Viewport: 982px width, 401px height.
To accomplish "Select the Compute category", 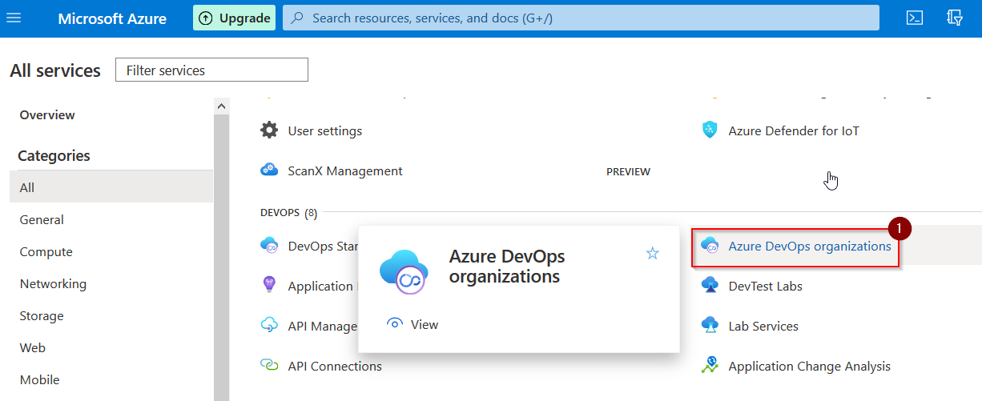I will pos(46,251).
